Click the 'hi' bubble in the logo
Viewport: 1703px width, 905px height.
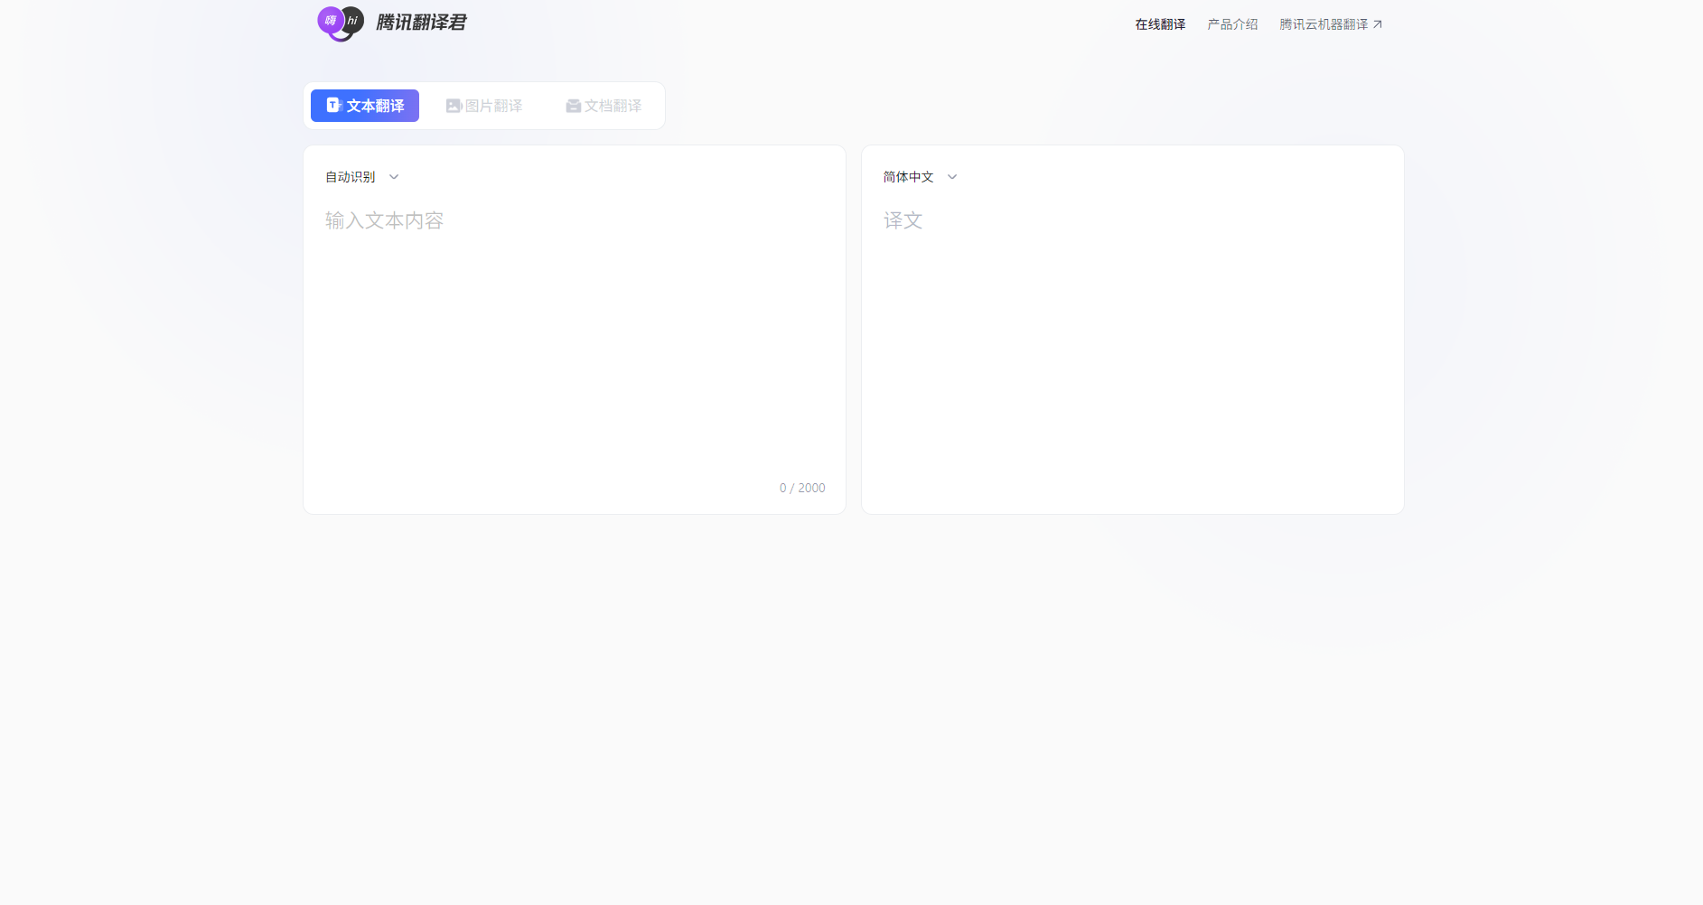click(x=351, y=21)
